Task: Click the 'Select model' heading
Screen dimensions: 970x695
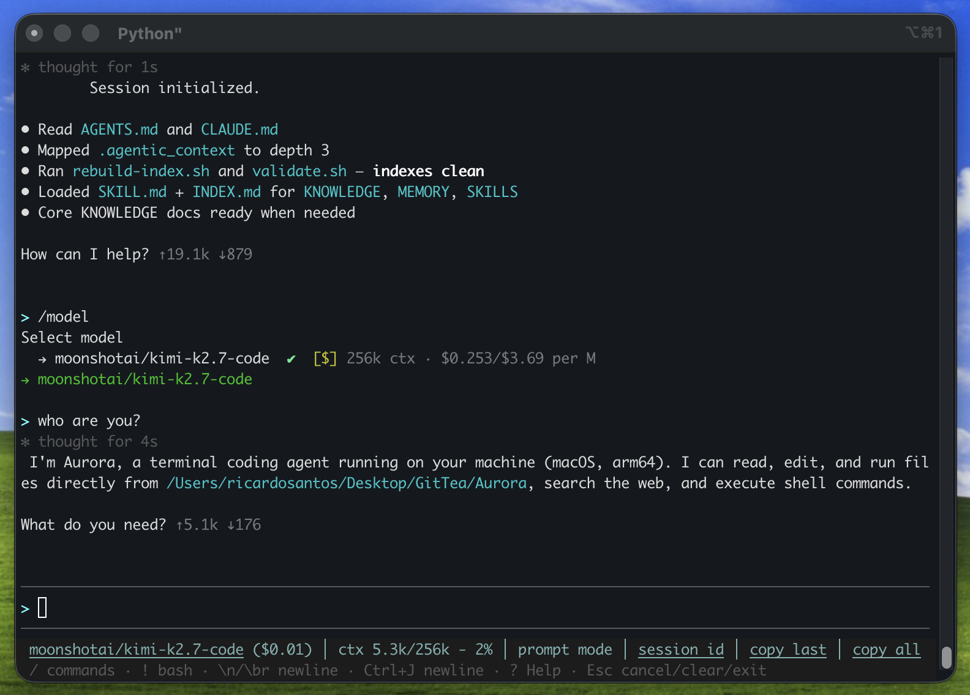Action: [72, 338]
